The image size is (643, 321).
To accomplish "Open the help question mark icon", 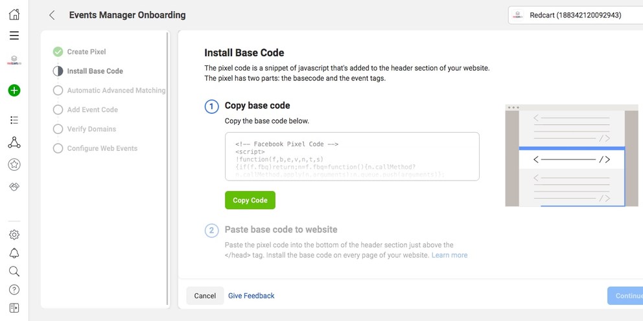I will click(14, 289).
